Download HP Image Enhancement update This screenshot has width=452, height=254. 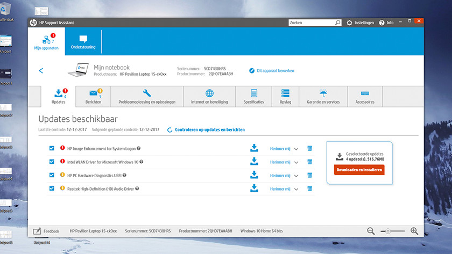(254, 148)
